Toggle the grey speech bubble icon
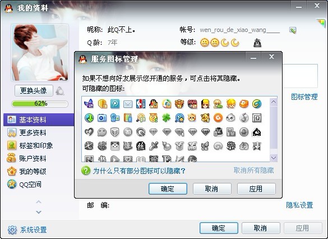 coord(102,132)
